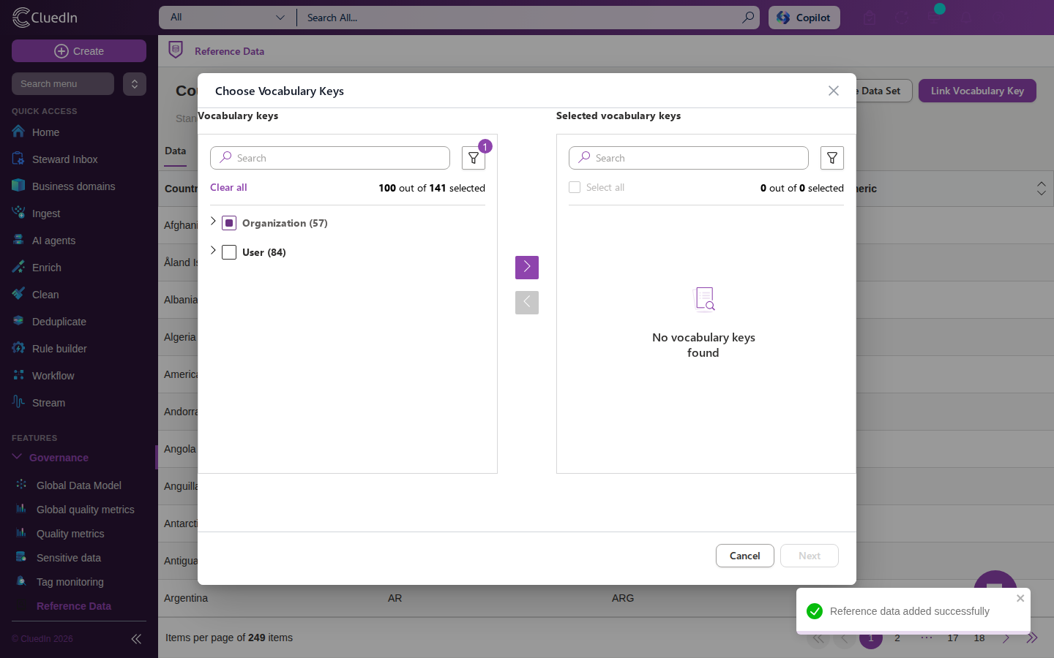Focus the vocabulary keys search field
Screen dimensions: 1054x658
point(330,158)
